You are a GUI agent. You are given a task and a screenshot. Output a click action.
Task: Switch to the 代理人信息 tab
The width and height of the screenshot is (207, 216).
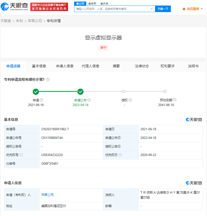point(90,66)
